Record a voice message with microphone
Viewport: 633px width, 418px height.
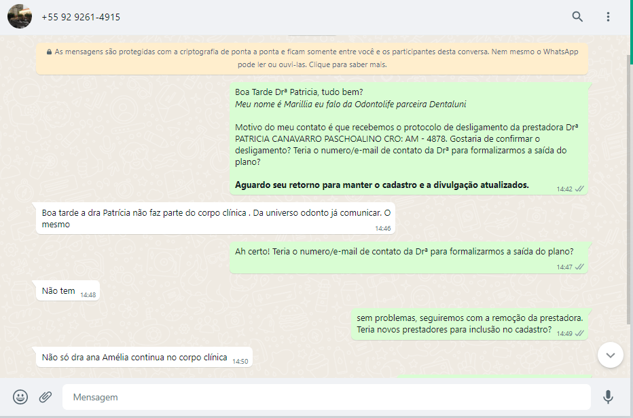pyautogui.click(x=608, y=397)
